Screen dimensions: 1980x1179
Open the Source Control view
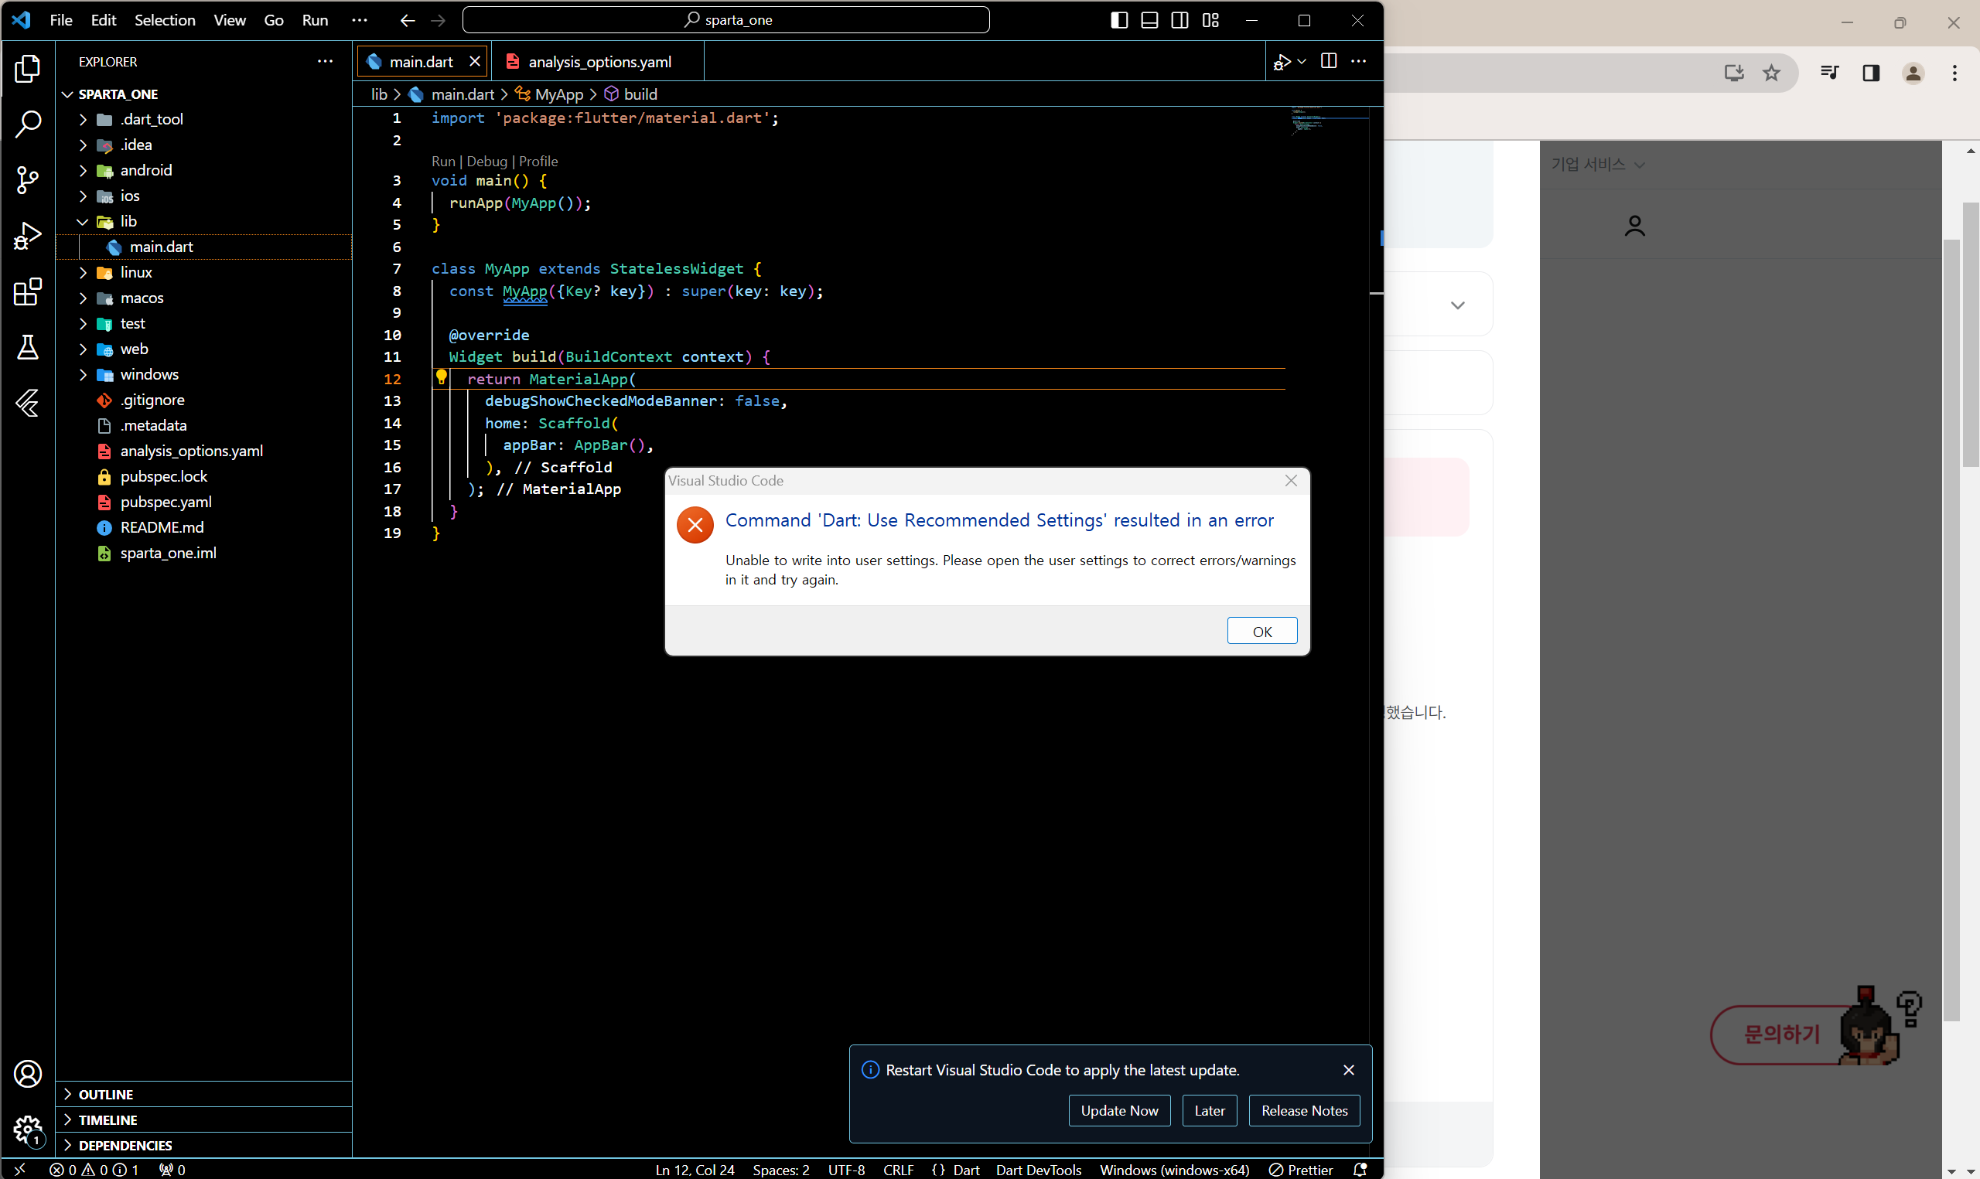coord(28,179)
